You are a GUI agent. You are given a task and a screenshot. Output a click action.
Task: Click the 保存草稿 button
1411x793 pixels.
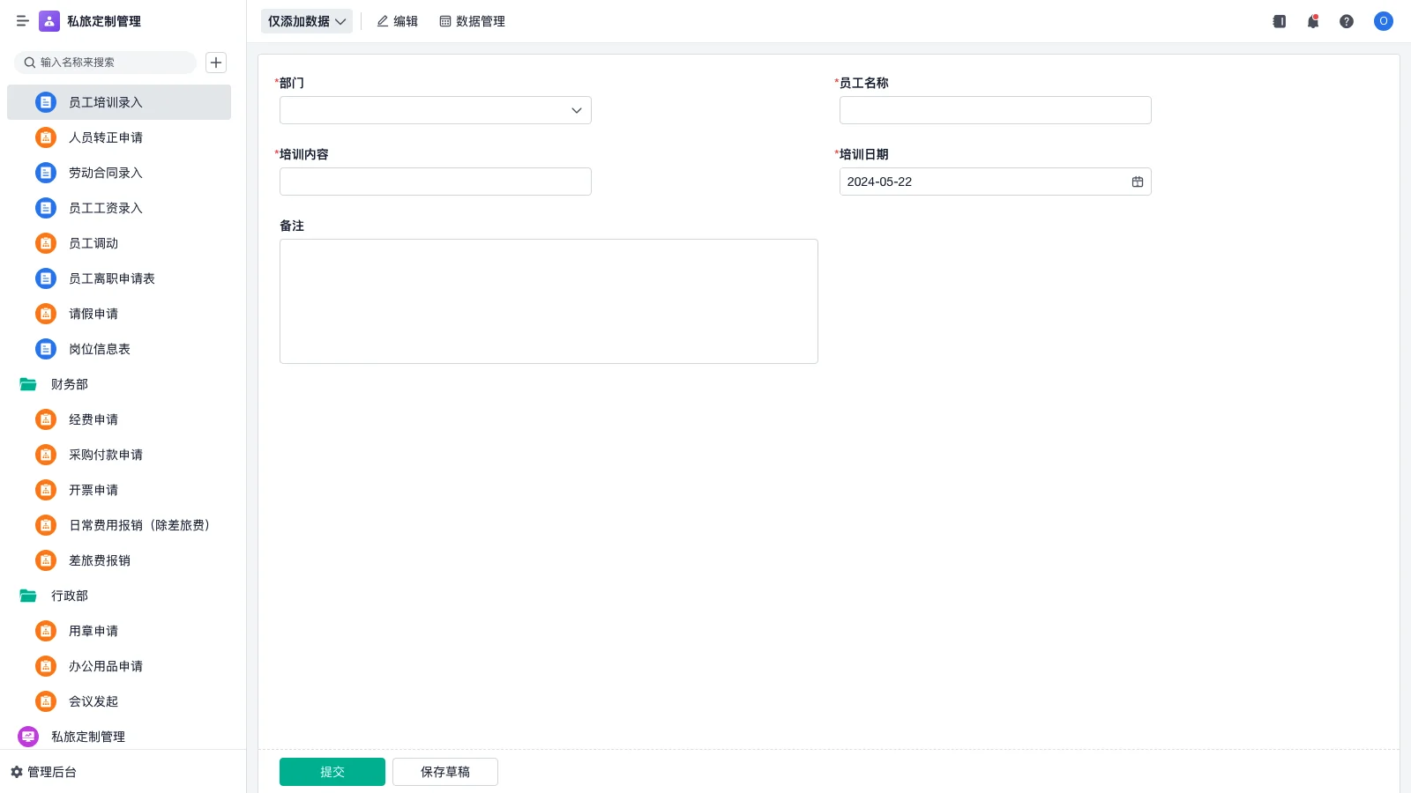[445, 772]
